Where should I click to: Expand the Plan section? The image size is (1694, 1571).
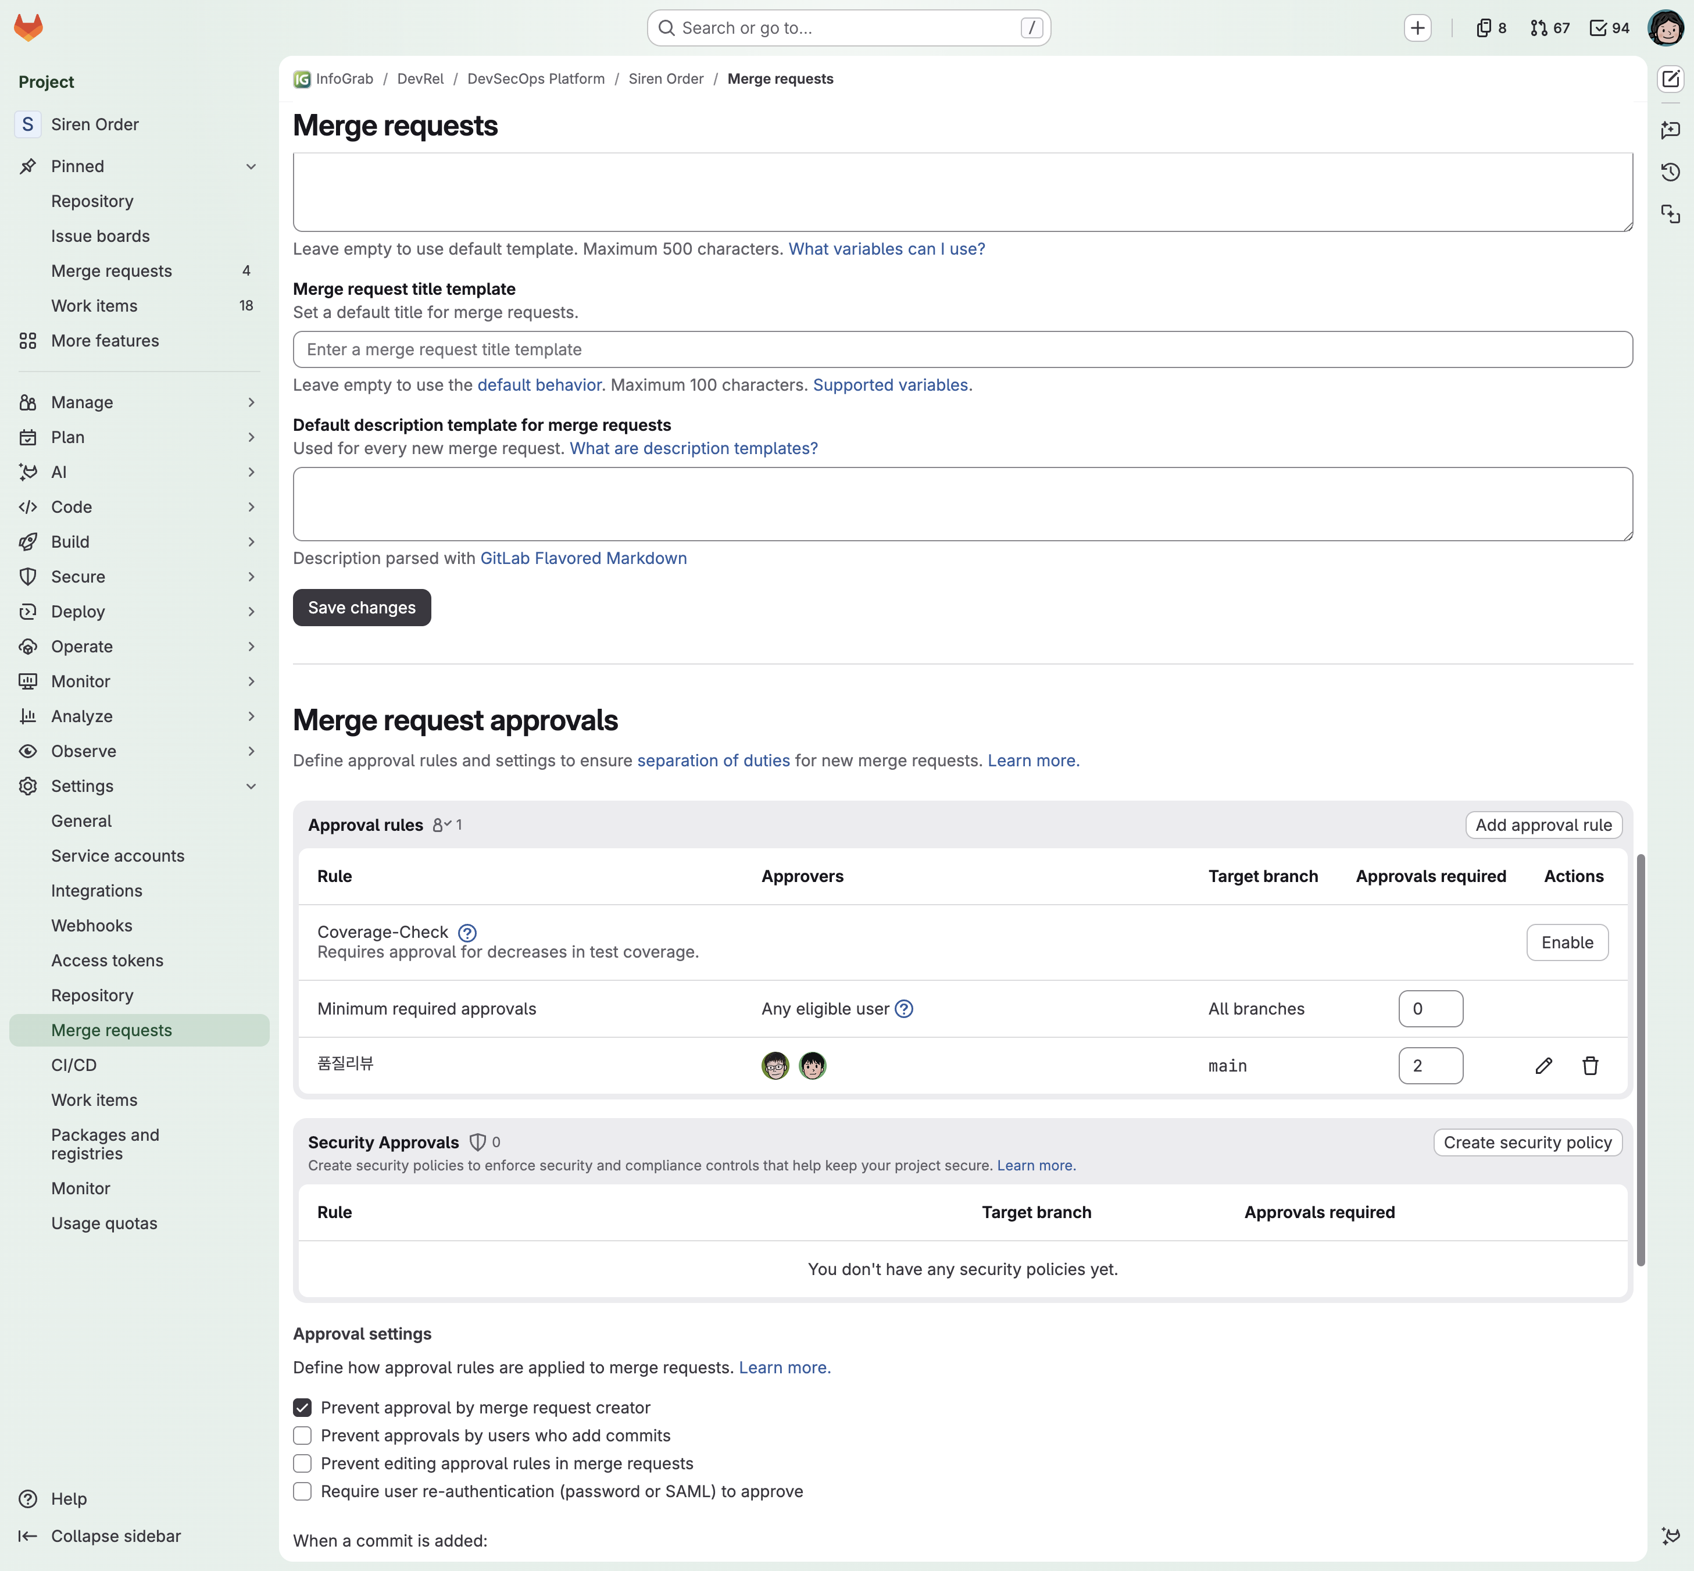pos(140,437)
